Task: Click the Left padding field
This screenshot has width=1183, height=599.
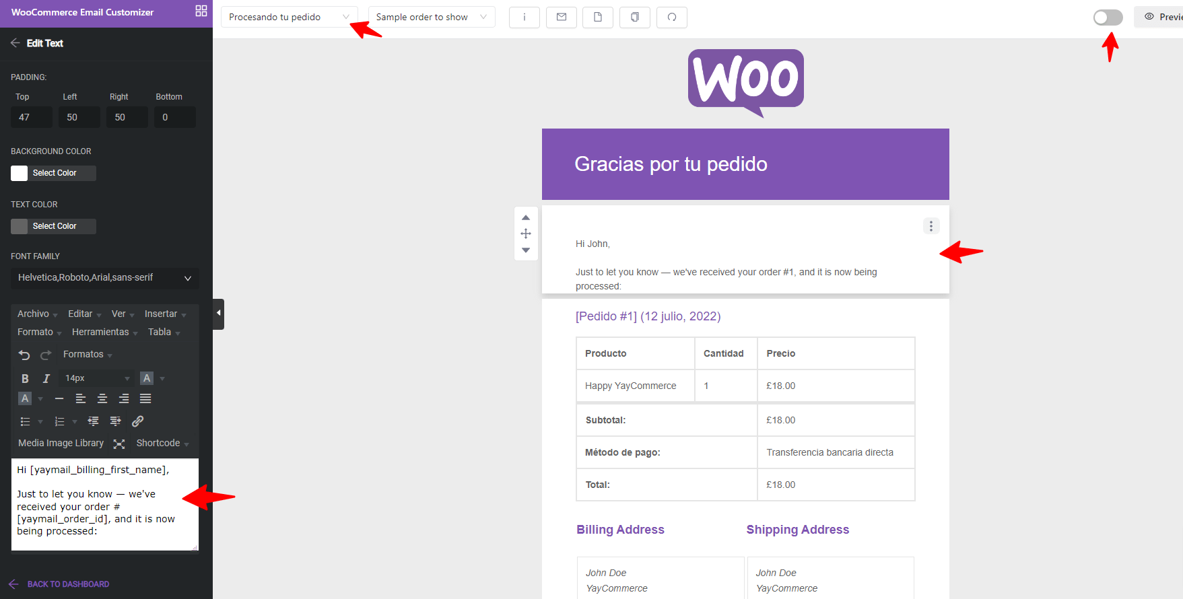Action: (79, 117)
